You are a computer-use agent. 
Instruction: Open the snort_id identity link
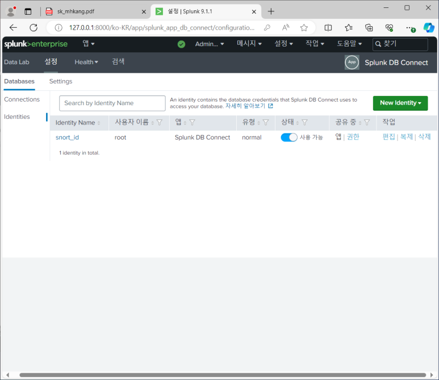pyautogui.click(x=67, y=137)
